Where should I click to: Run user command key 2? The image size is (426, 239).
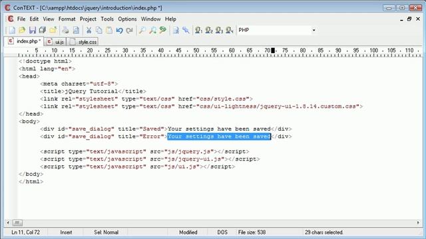point(209,30)
